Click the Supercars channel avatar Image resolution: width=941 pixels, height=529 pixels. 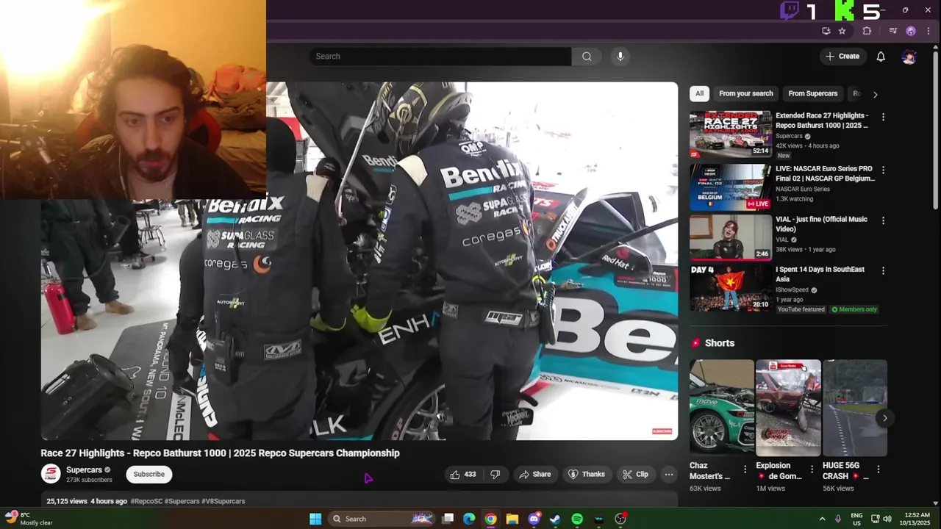[51, 474]
